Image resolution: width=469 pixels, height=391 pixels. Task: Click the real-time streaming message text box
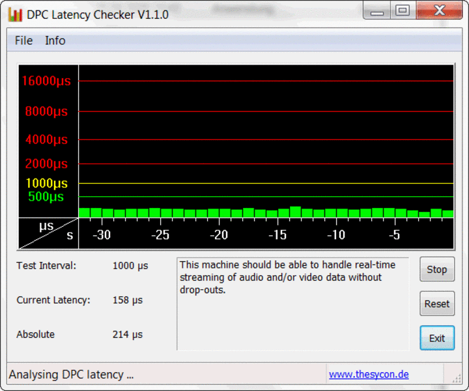(293, 304)
